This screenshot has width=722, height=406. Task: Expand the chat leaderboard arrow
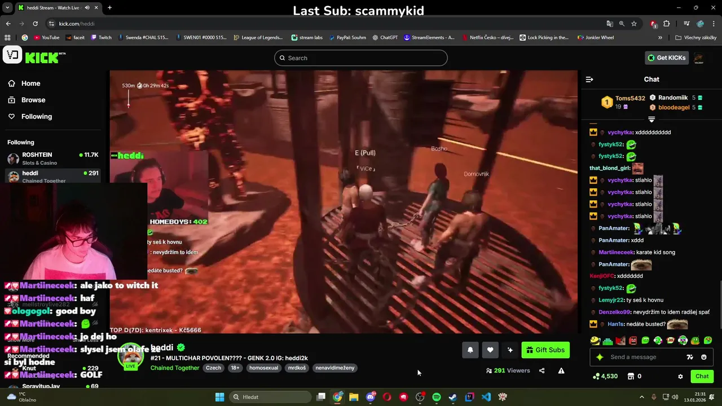tap(651, 119)
